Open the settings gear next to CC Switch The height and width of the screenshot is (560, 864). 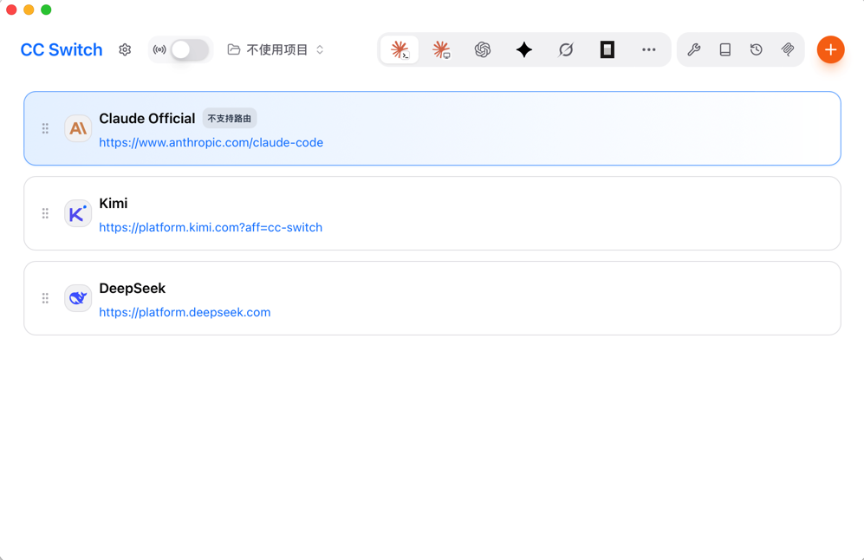pyautogui.click(x=125, y=49)
